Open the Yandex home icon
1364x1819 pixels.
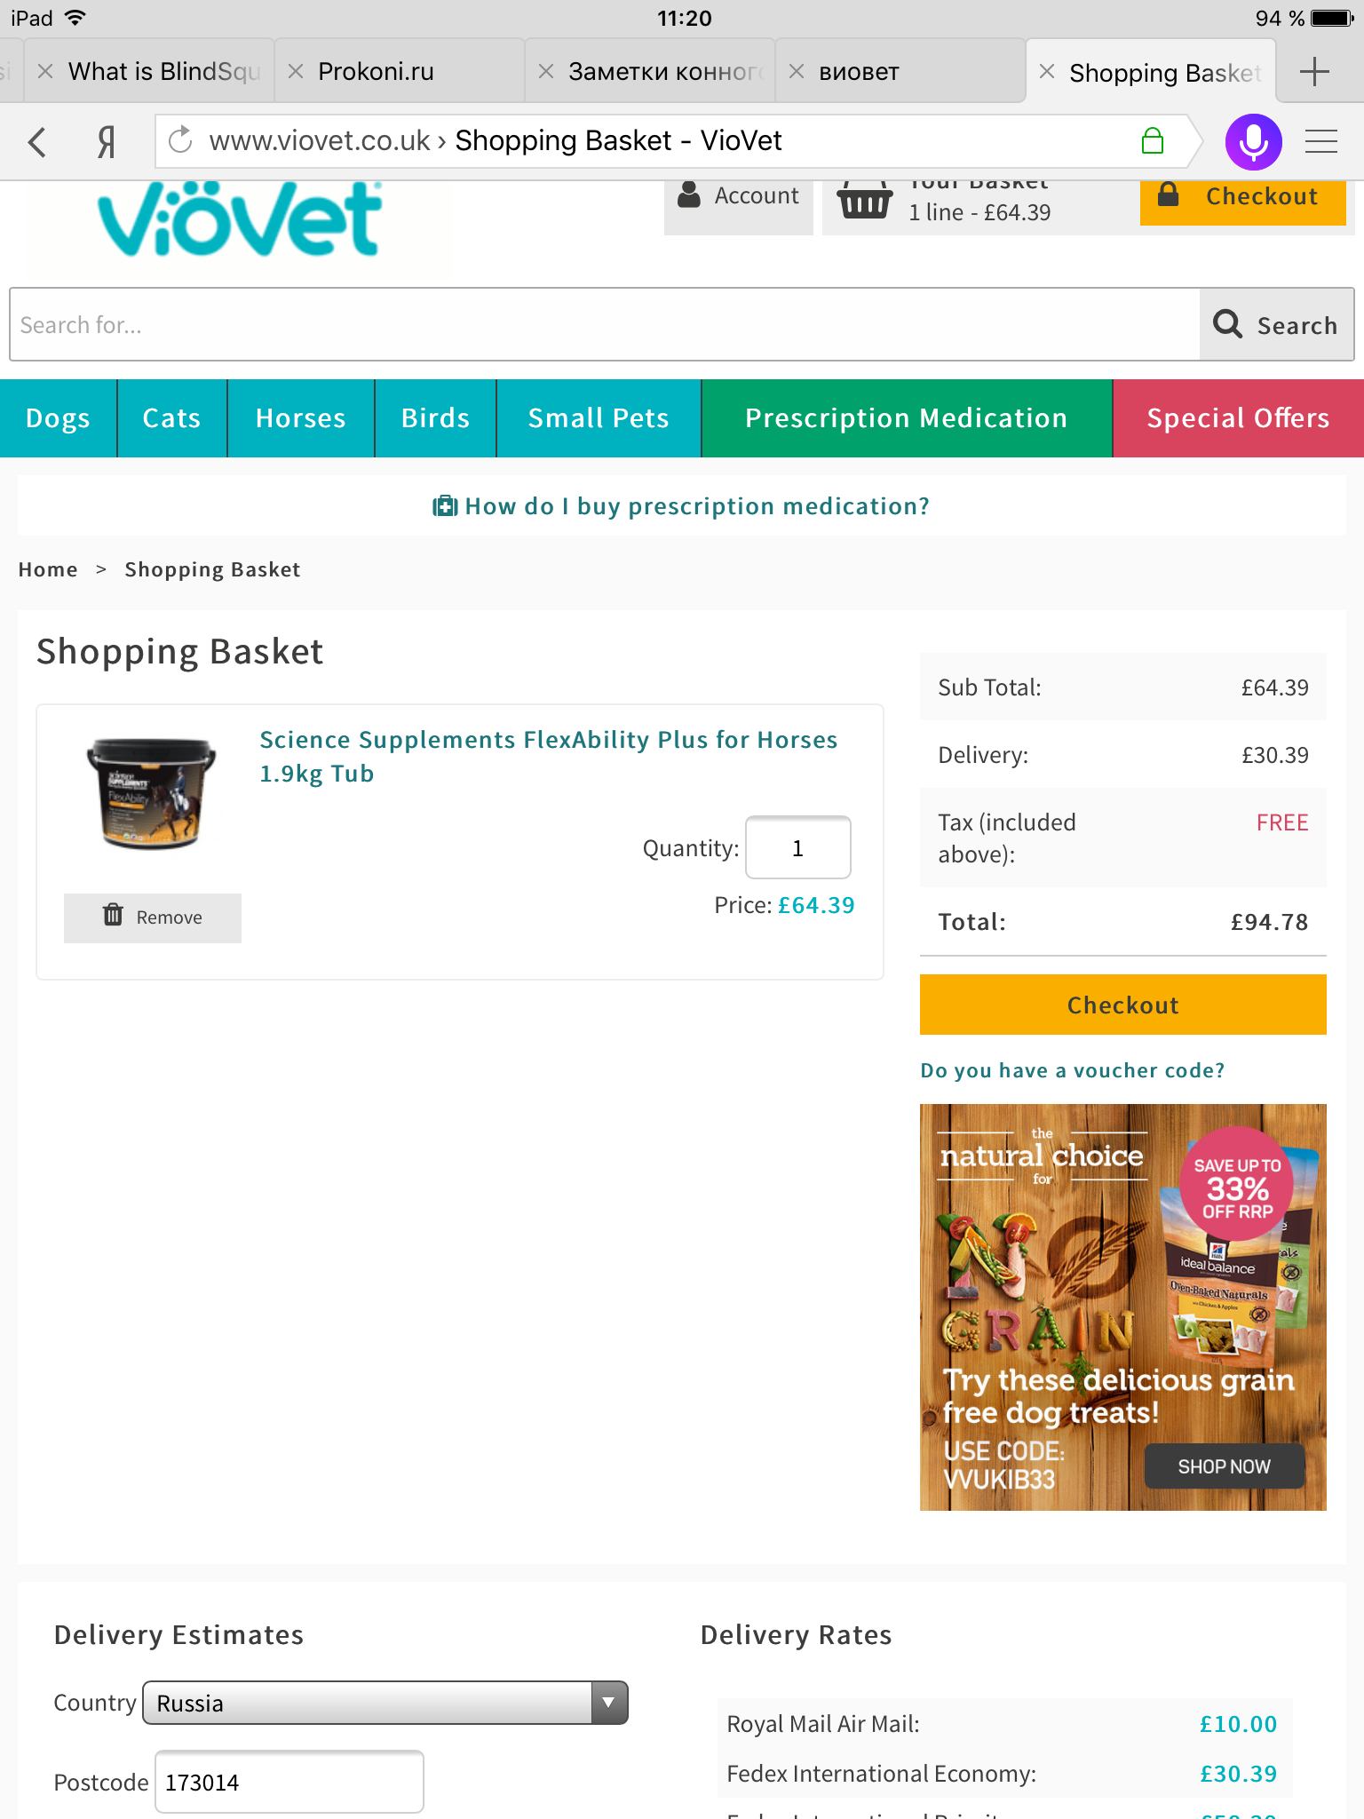point(107,141)
